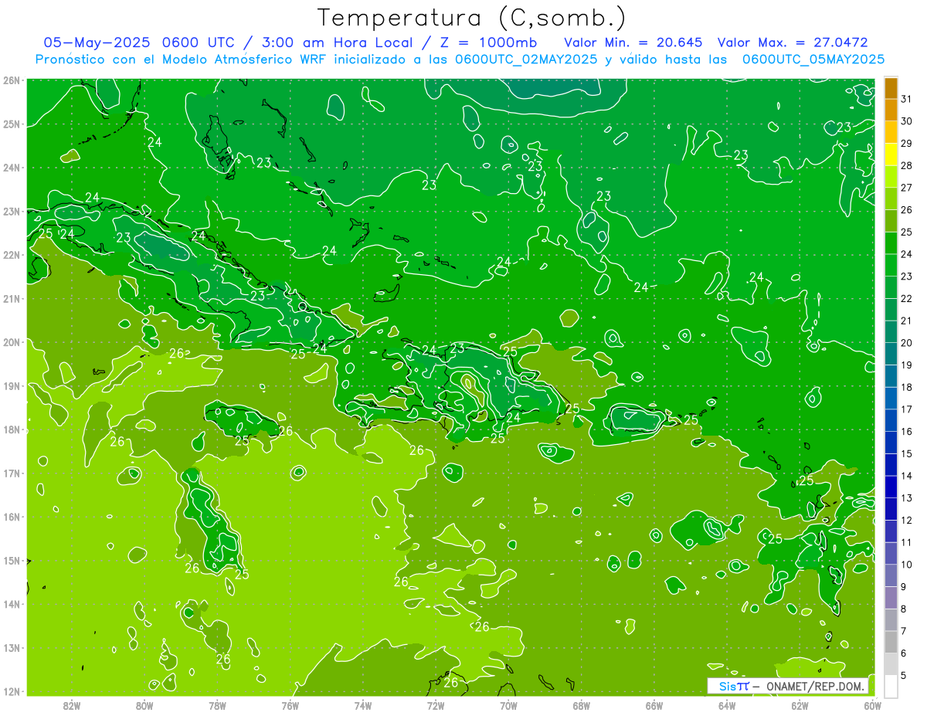Click the "72W" longitude axis label
Viewport: 927px width, 716px height.
coord(436,706)
